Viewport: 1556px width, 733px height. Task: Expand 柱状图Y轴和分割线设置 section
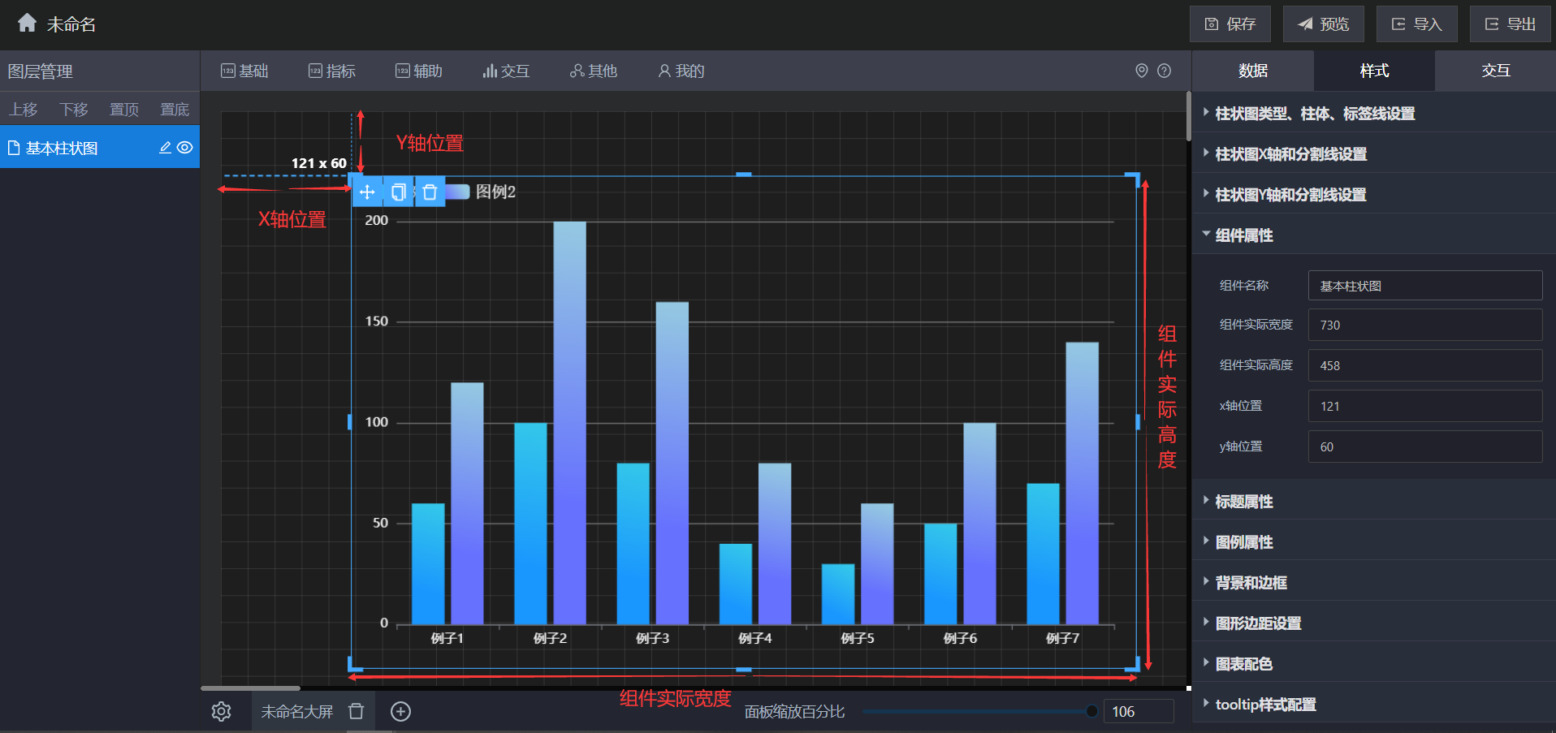(x=1374, y=194)
